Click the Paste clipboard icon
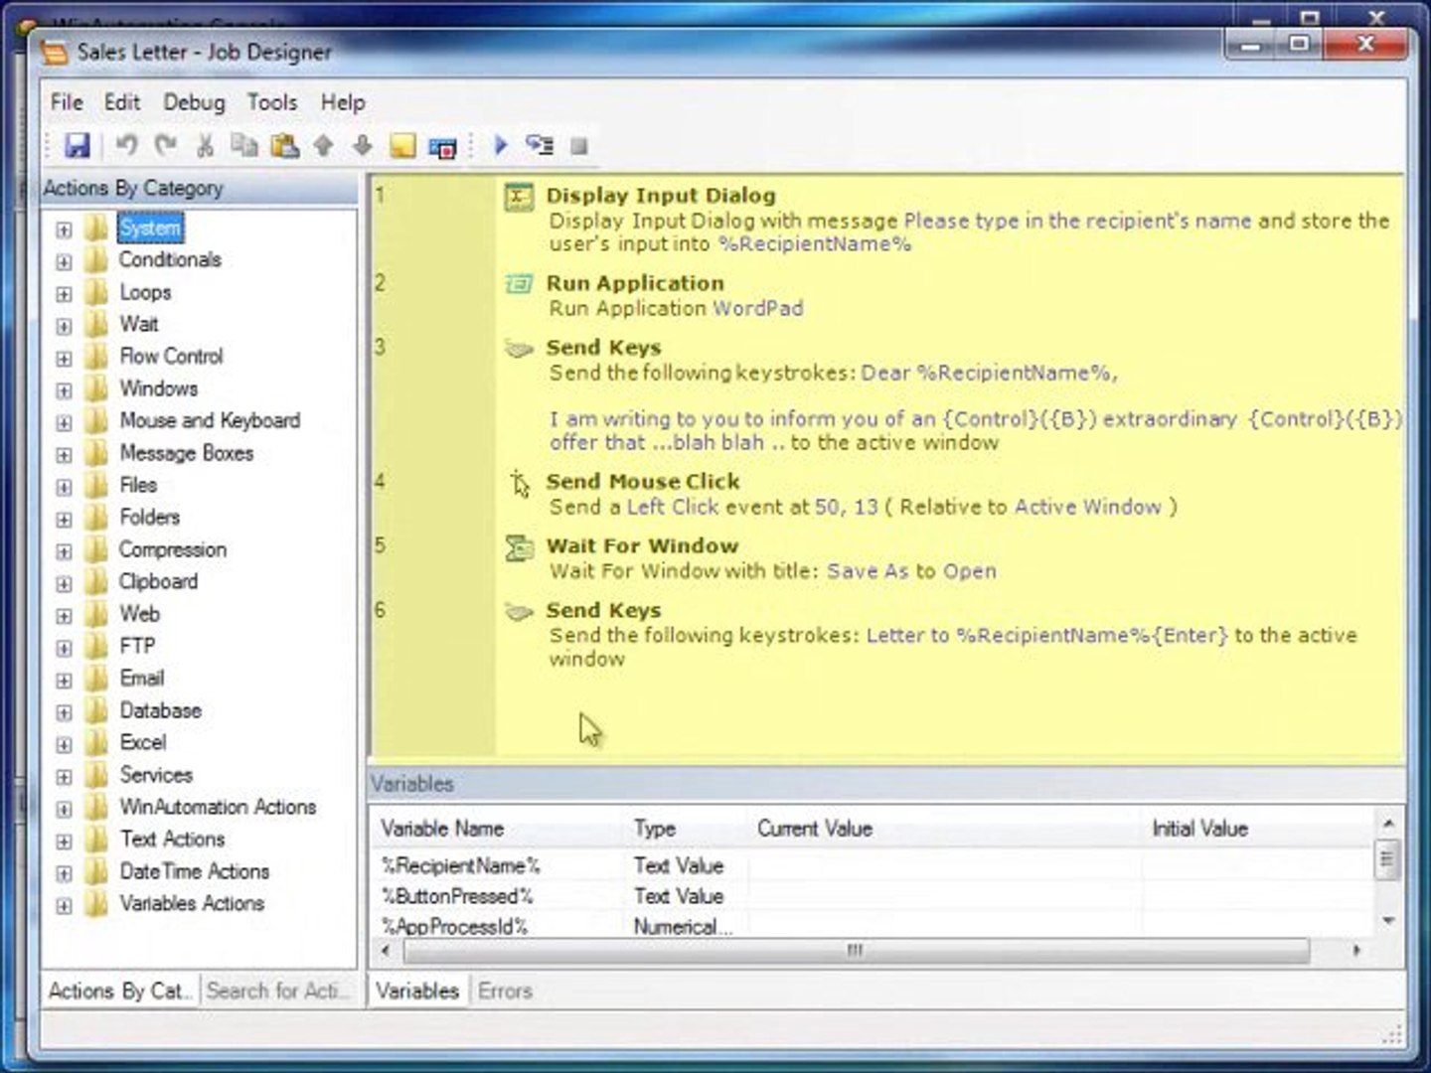The image size is (1431, 1073). 285,146
